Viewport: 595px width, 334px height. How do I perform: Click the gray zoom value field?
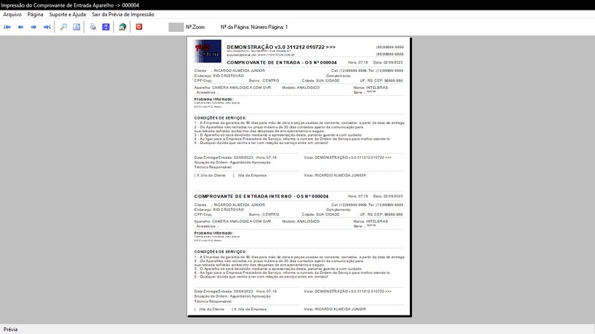(x=176, y=27)
